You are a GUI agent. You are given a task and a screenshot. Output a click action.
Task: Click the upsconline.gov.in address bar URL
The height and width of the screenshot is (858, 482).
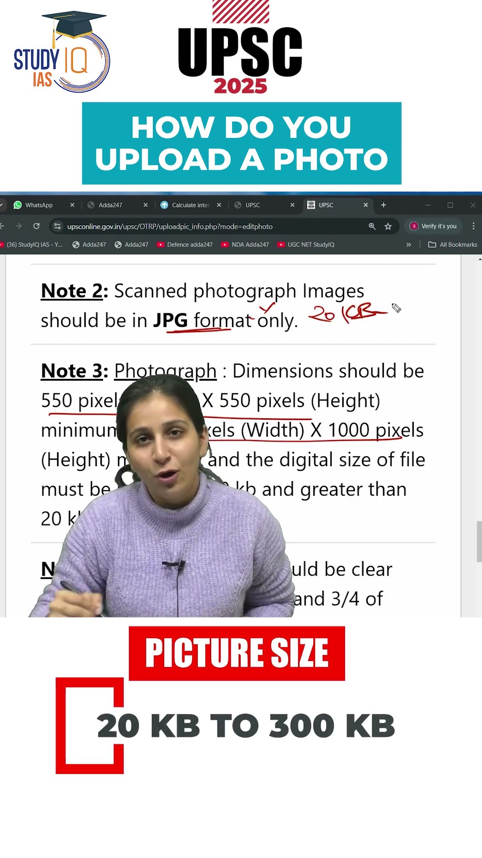click(170, 227)
